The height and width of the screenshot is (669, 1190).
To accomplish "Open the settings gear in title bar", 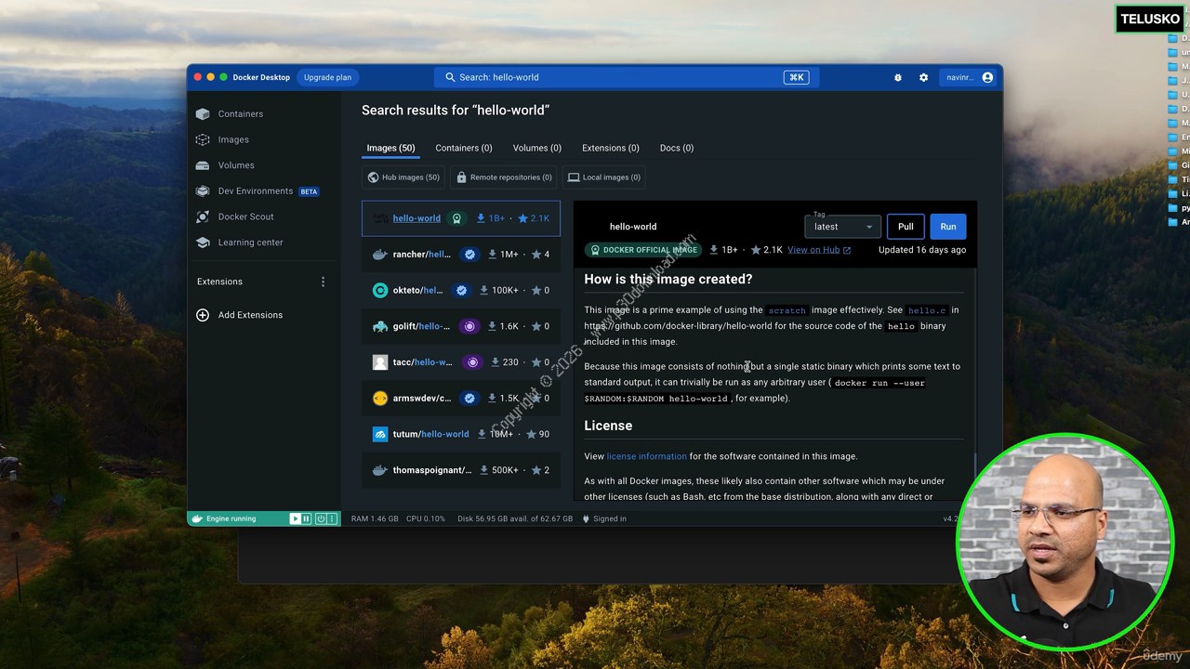I will point(923,78).
